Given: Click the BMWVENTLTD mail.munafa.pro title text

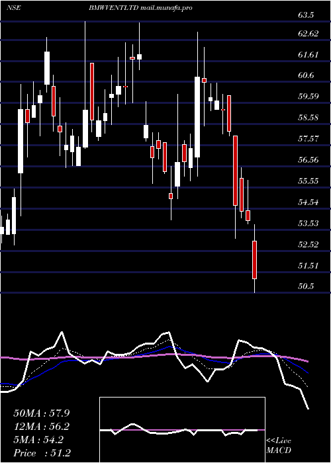Looking at the screenshot, I should tap(140, 8).
